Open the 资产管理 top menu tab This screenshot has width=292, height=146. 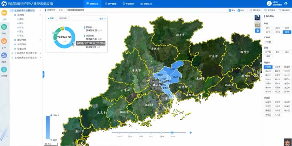coord(111,4)
